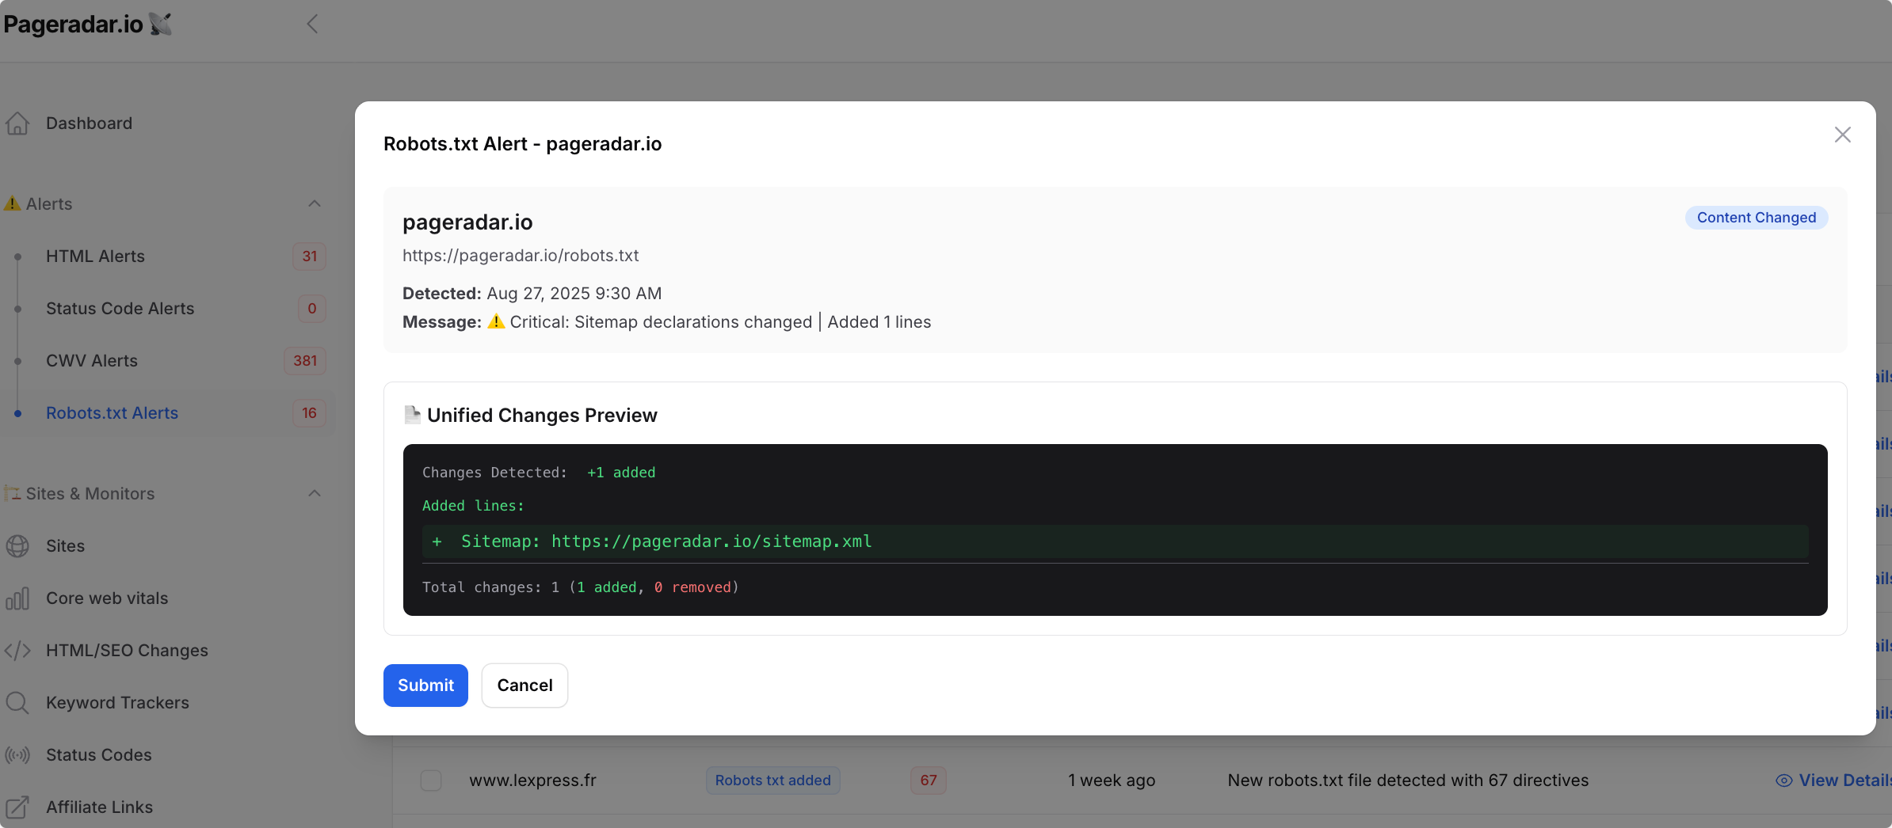Screen dimensions: 1892x828
Task: Click the warning icon in the Message line
Action: click(496, 321)
